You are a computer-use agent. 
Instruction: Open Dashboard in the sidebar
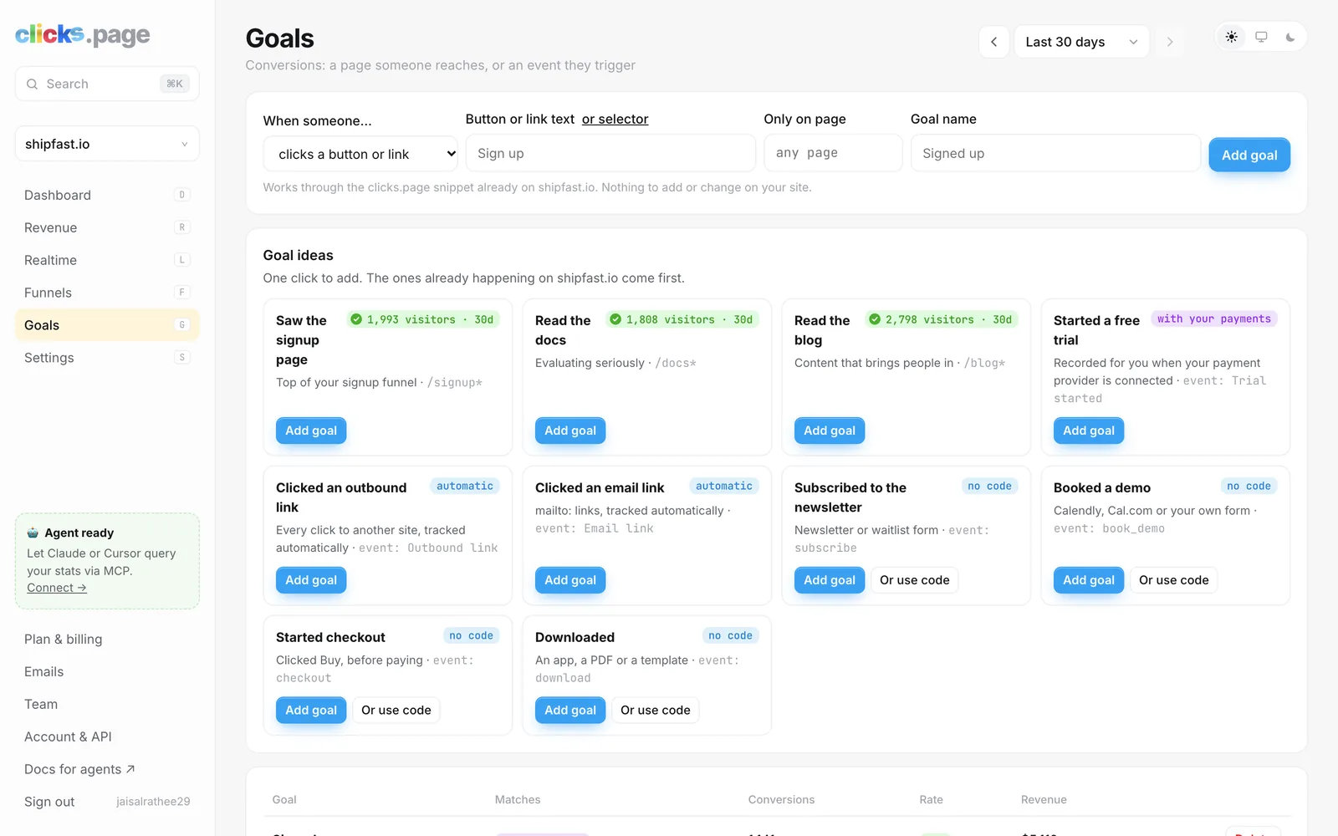pos(107,195)
